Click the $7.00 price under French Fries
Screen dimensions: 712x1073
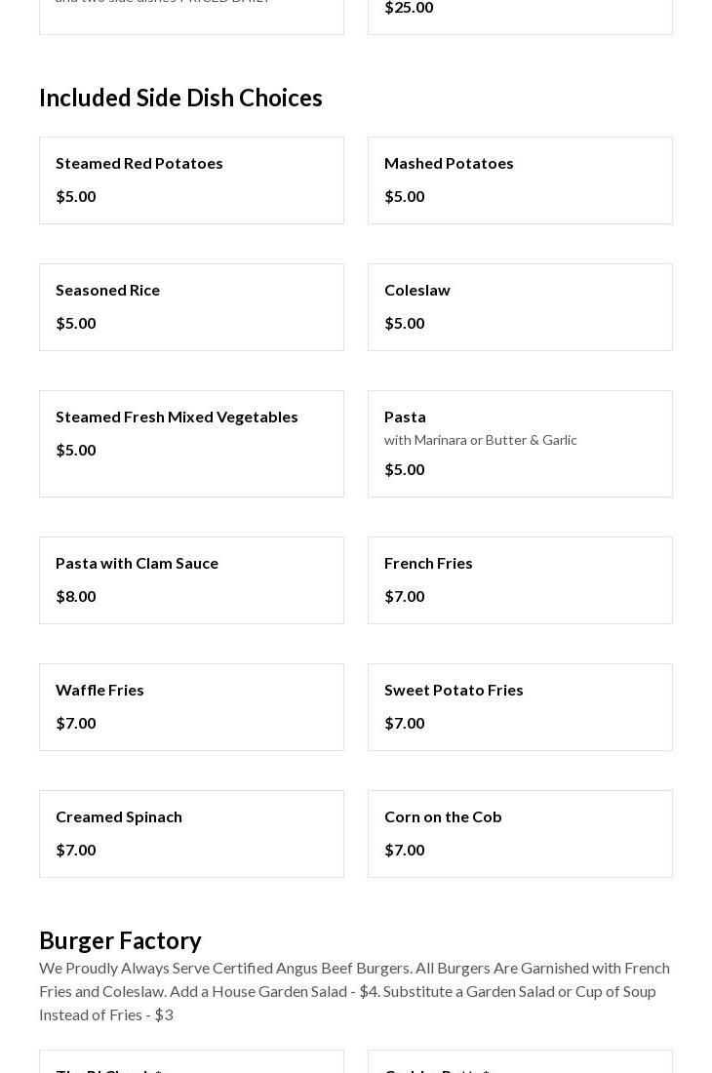point(405,596)
